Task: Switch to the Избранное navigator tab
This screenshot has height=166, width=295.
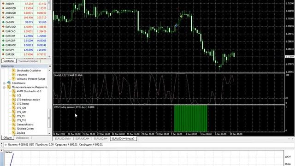Action: 23,138
